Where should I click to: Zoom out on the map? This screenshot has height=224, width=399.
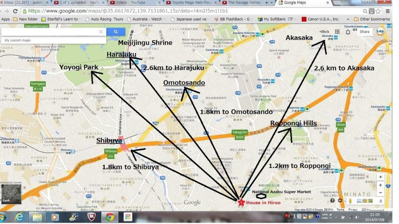tap(380, 193)
